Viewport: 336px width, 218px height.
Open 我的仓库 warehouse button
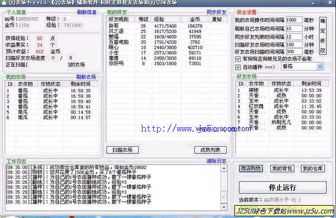pos(312,169)
